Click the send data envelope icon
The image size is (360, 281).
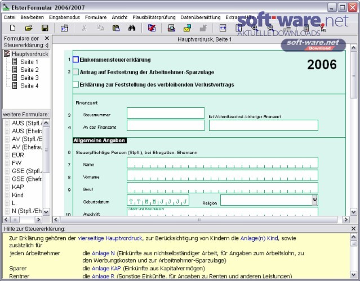pos(188,28)
